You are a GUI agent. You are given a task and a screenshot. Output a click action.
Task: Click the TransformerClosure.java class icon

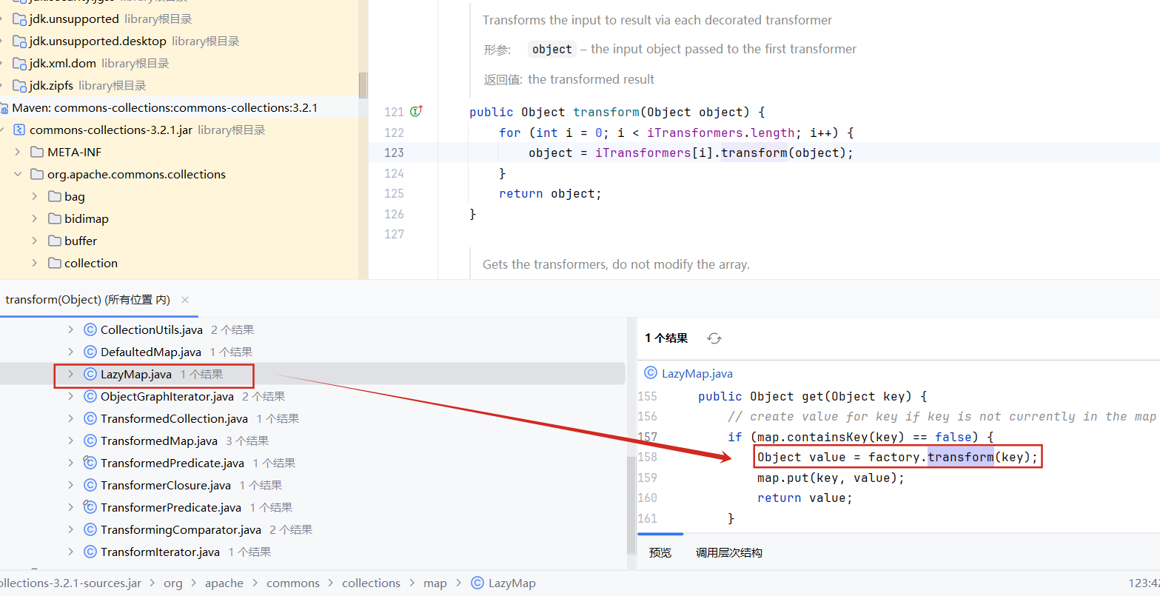coord(90,485)
